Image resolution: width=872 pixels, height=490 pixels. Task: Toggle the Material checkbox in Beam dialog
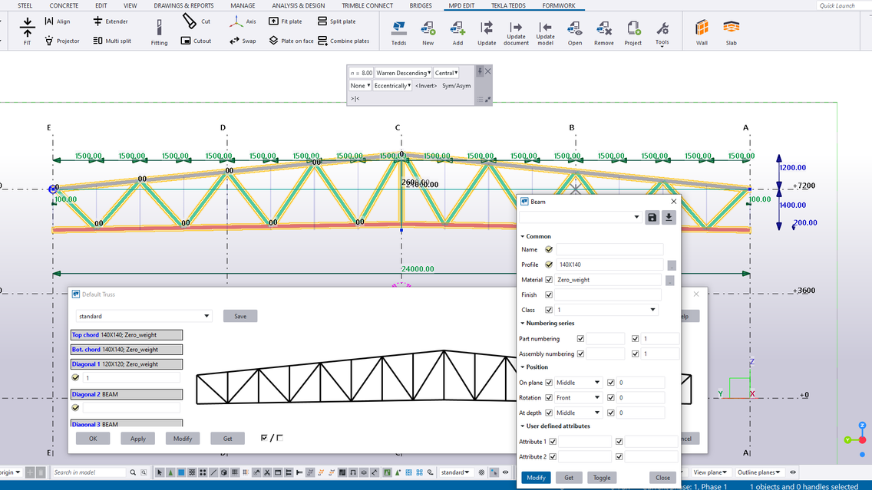549,279
